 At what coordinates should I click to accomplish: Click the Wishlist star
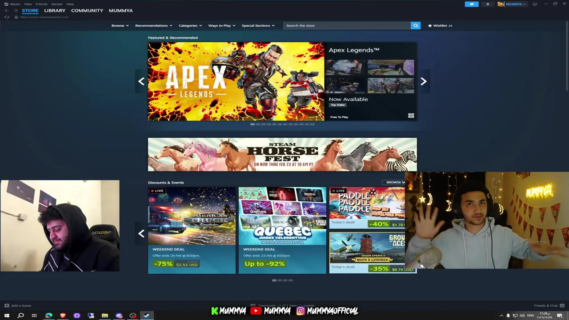[x=430, y=25]
